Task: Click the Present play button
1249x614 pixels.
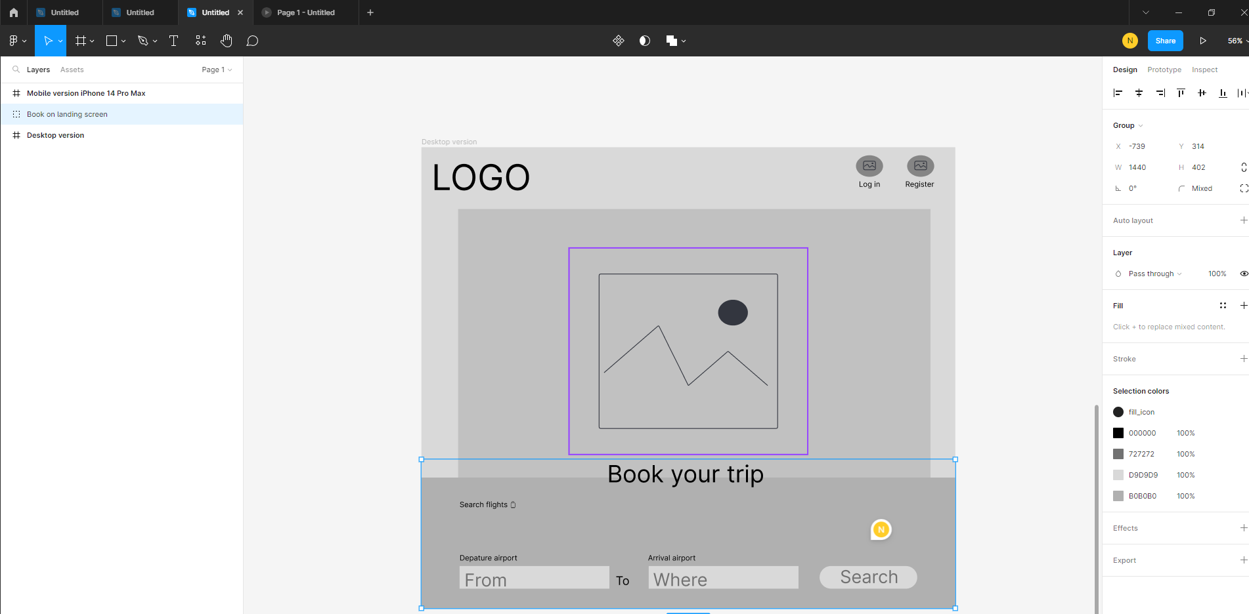Action: [x=1202, y=41]
